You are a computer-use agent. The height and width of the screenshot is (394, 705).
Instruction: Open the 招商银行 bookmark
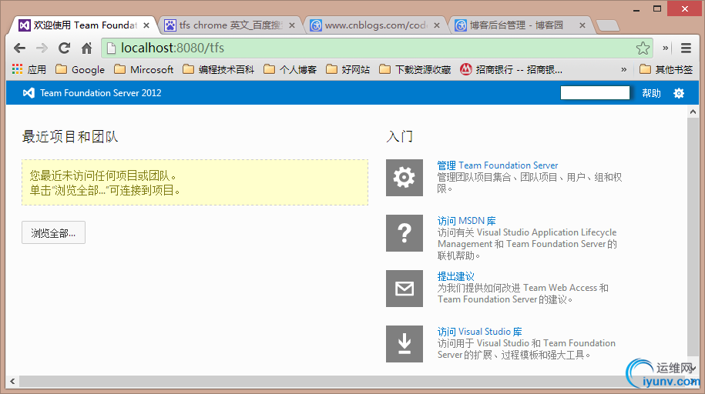pyautogui.click(x=511, y=69)
